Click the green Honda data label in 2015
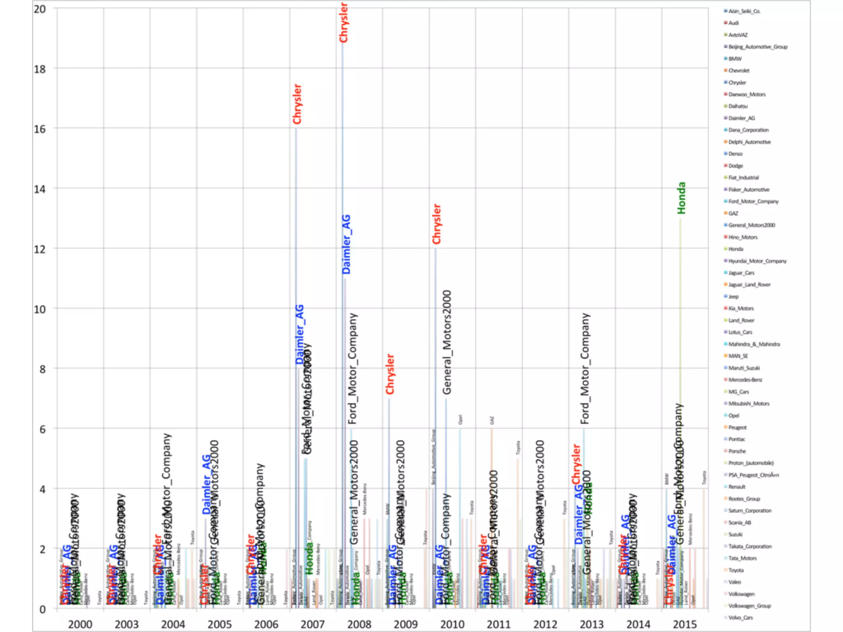Screen dimensions: 843x632 click(x=682, y=198)
